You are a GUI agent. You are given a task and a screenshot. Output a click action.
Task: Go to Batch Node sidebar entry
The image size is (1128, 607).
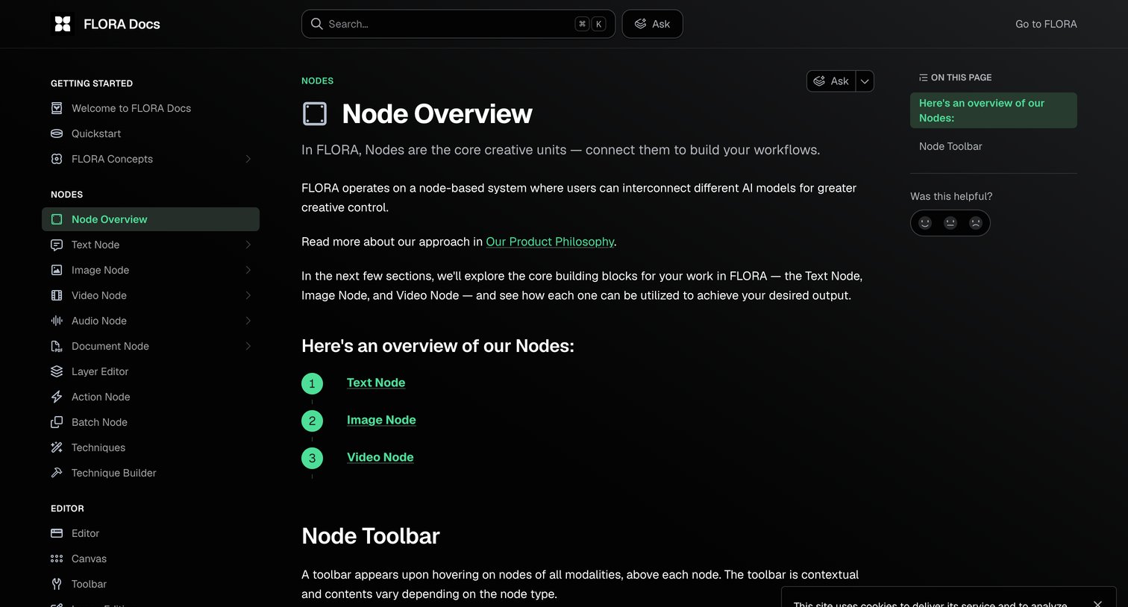(151, 422)
